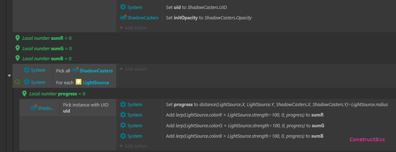This screenshot has height=152, width=396.
Task: Click the green pin icon next to sumG
Action: [18, 48]
